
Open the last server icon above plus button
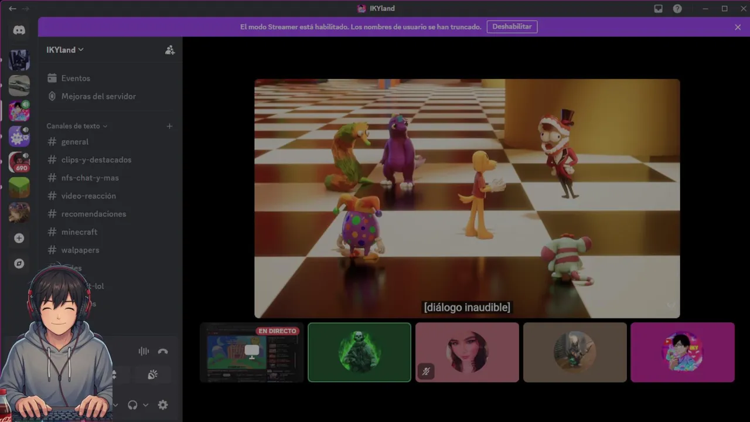pos(19,212)
